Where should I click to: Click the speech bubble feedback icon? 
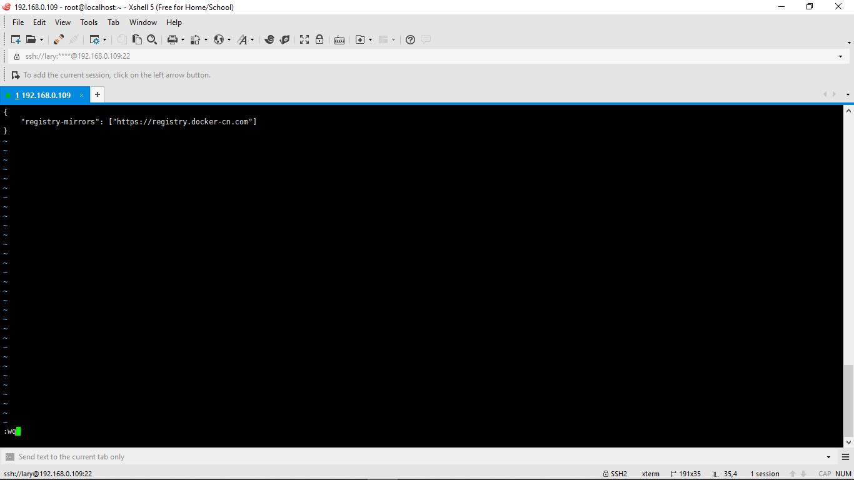click(426, 39)
